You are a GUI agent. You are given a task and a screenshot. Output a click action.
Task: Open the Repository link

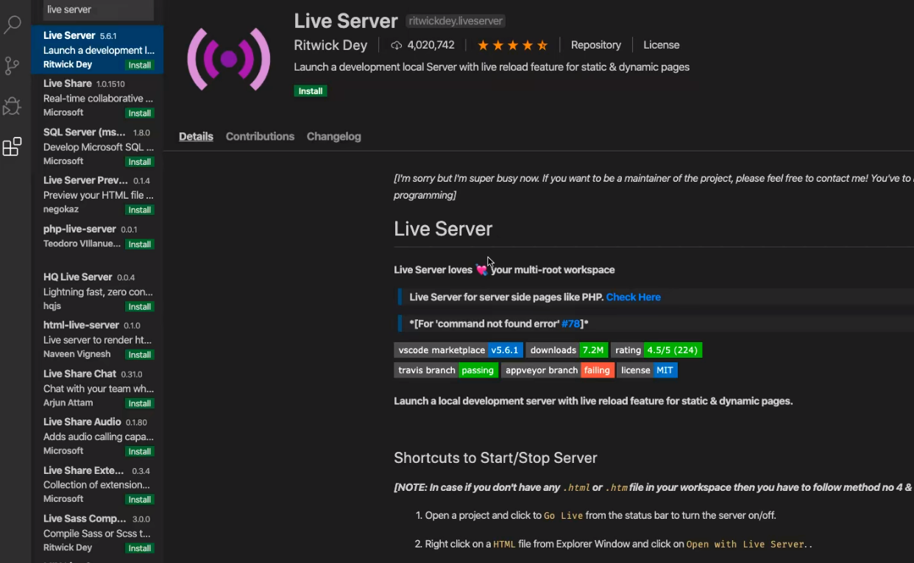pyautogui.click(x=596, y=45)
